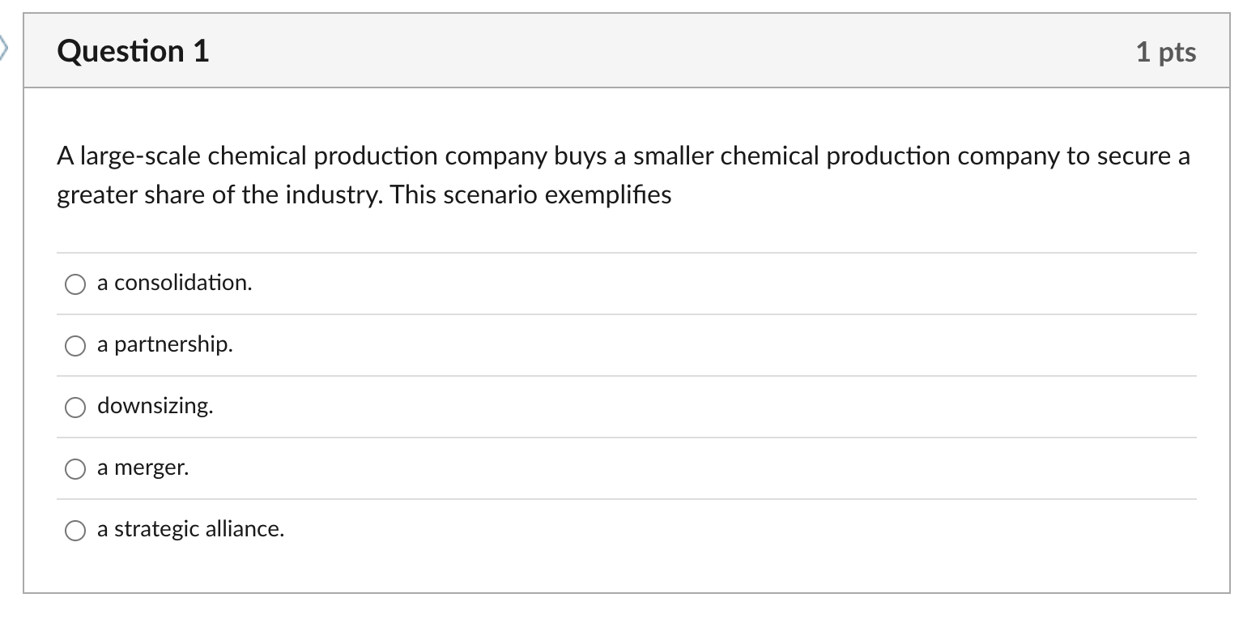The height and width of the screenshot is (619, 1260).
Task: Click the first line of the question prompt
Action: (623, 156)
